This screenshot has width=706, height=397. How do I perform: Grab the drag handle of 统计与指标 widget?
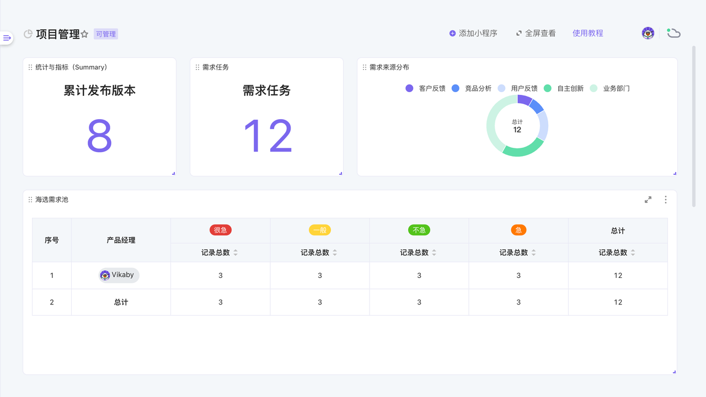coord(30,67)
